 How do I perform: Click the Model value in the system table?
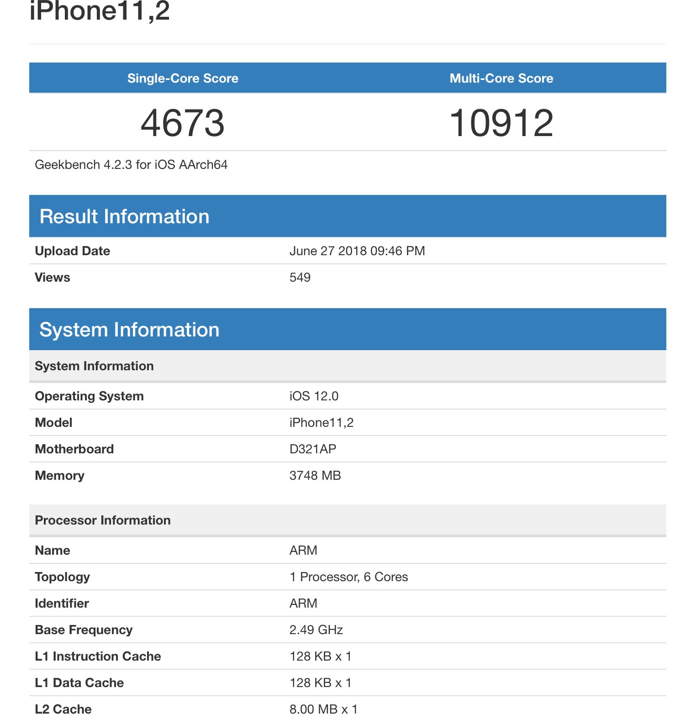pyautogui.click(x=321, y=423)
